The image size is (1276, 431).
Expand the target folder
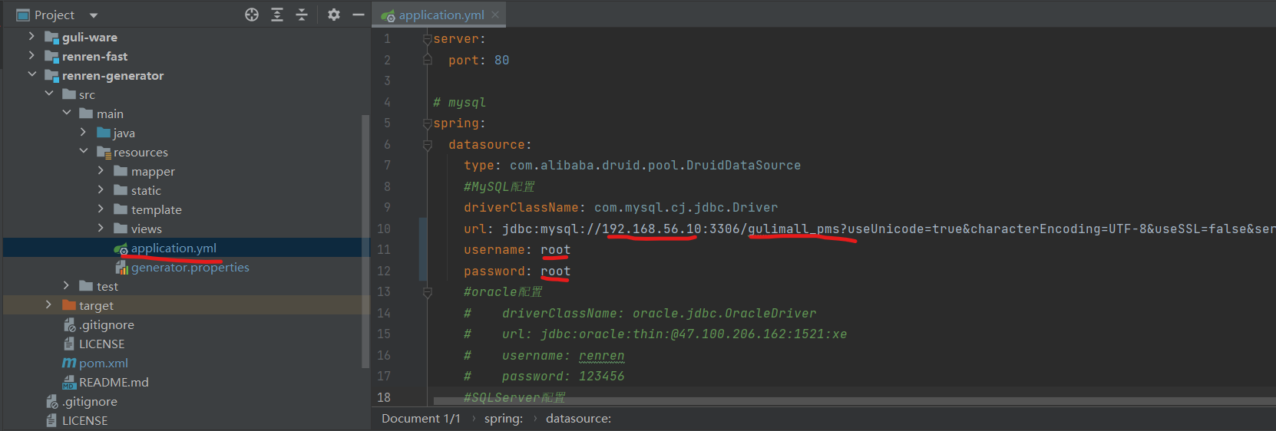coord(49,304)
